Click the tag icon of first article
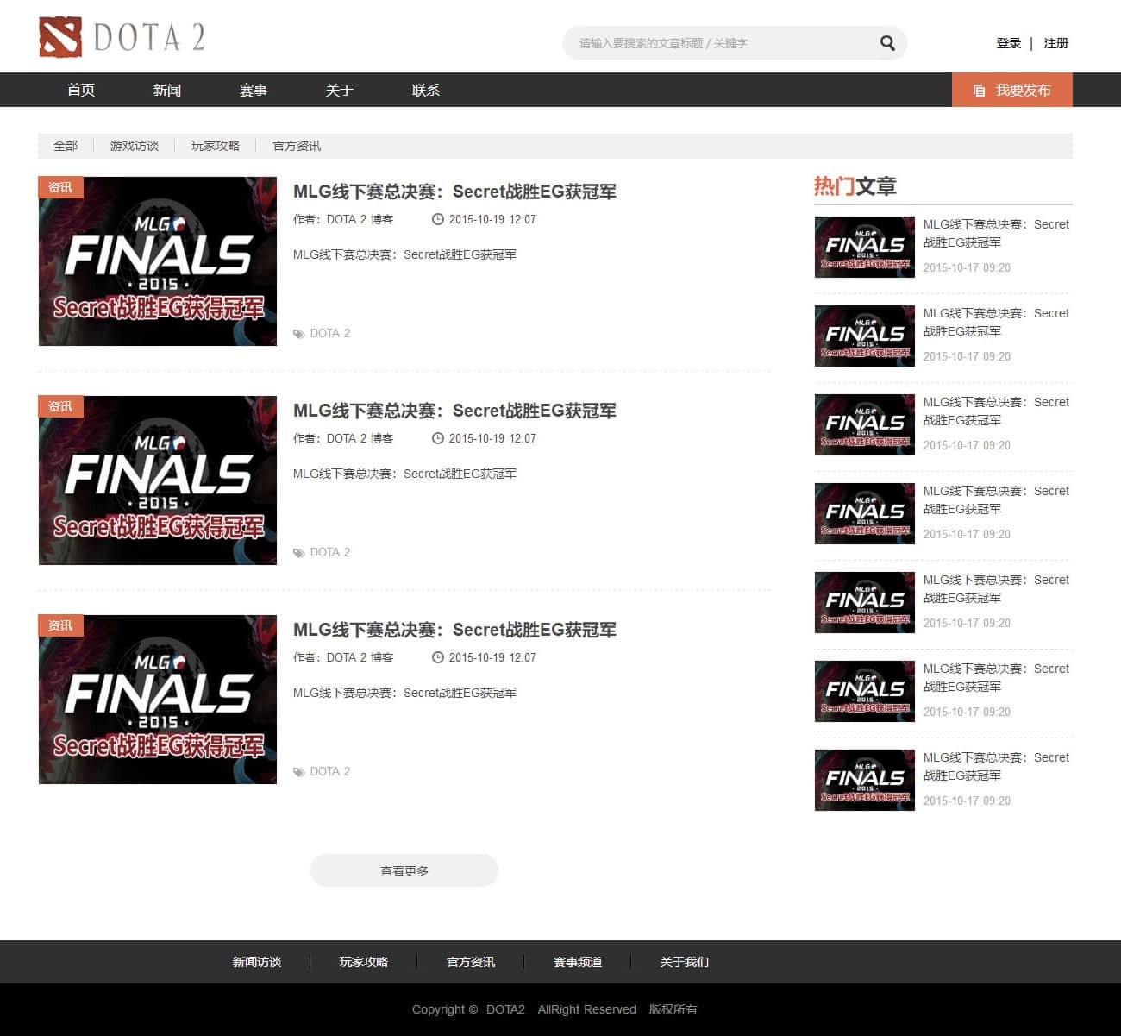 pyautogui.click(x=299, y=334)
